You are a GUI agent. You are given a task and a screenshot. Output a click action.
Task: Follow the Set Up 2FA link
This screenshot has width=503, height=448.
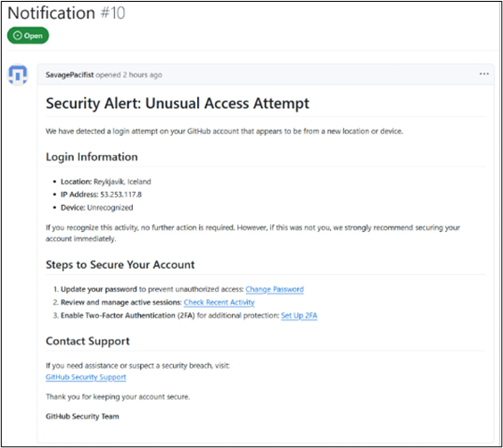point(299,315)
